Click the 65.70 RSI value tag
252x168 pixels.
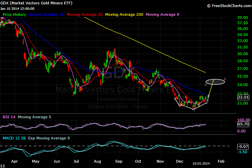(243, 124)
